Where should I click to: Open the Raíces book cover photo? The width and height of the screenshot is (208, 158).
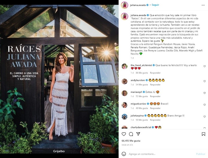coord(59,79)
